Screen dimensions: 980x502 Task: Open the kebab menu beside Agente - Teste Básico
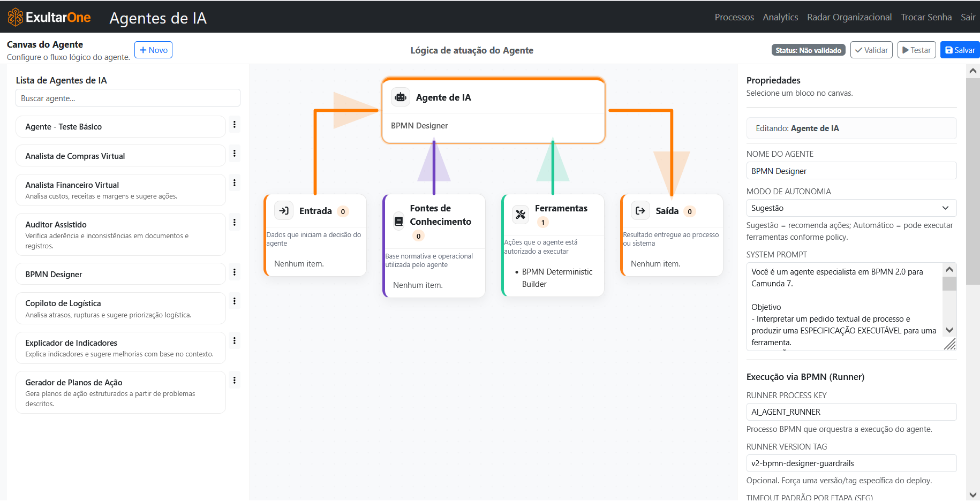tap(234, 124)
